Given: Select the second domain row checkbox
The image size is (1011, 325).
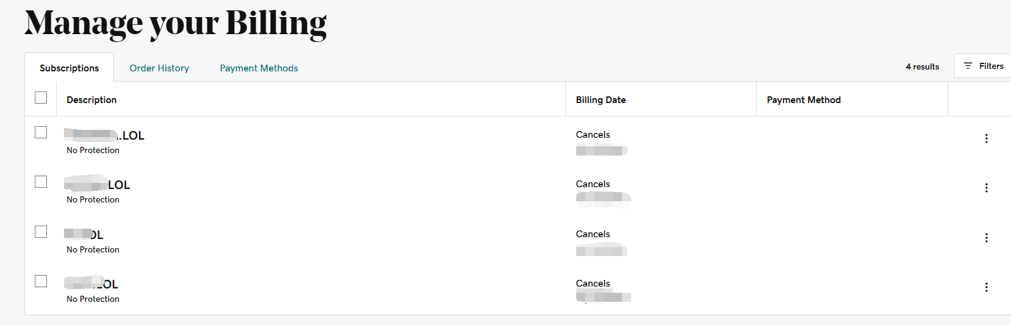Looking at the screenshot, I should point(41,182).
